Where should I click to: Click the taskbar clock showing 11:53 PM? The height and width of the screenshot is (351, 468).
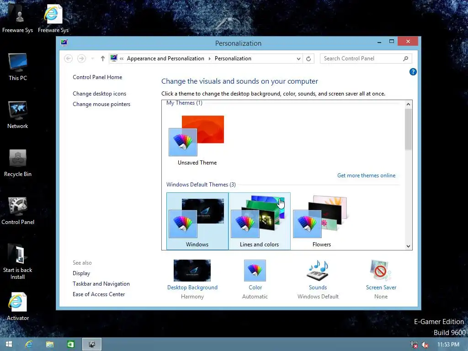point(448,345)
